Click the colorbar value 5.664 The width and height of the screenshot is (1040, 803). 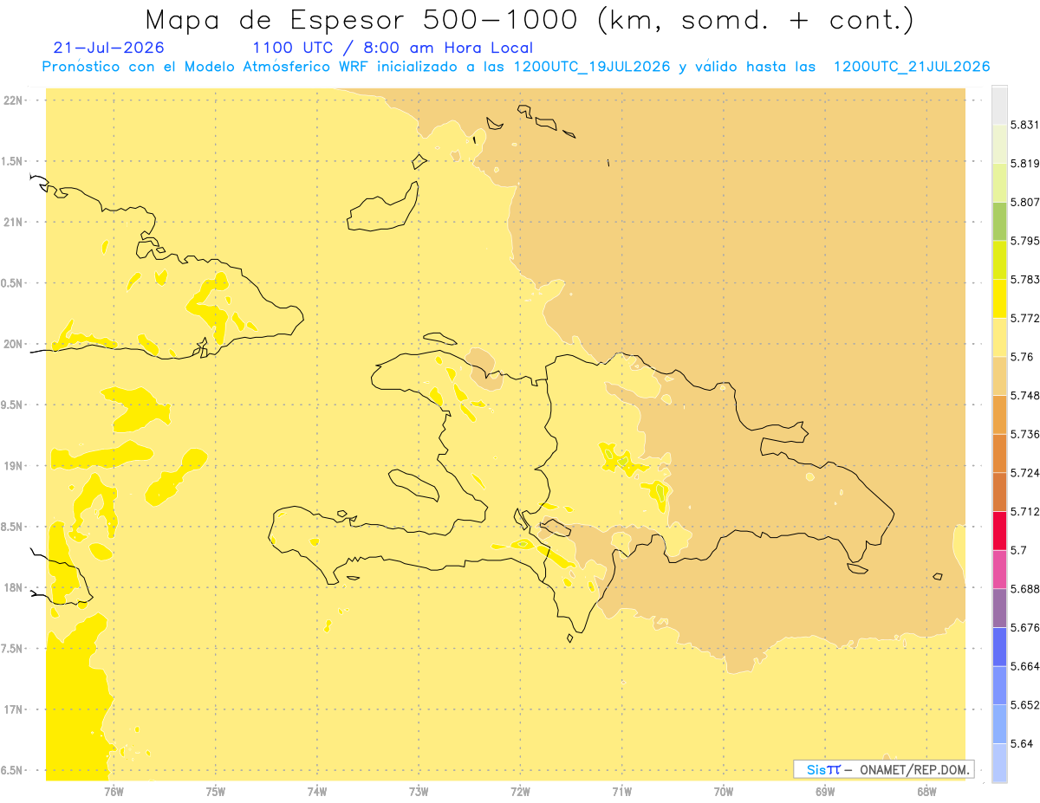coord(1024,666)
